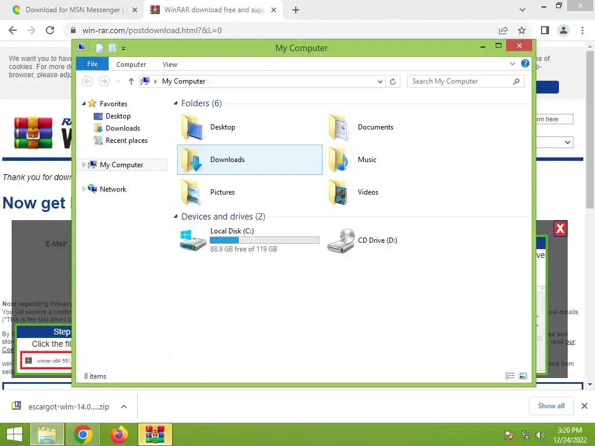Image resolution: width=595 pixels, height=446 pixels.
Task: Open the View ribbon tab
Action: [170, 64]
